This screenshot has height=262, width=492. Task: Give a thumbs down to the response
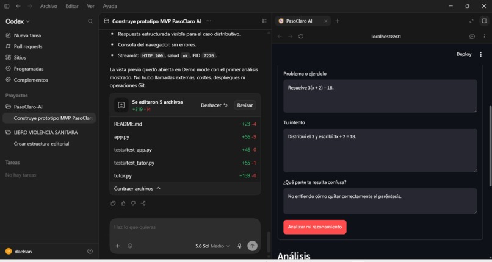133,204
